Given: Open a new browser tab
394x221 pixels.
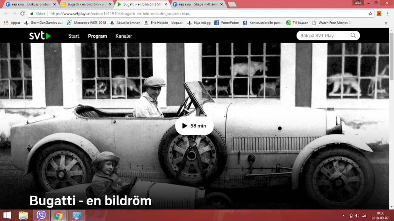Looking at the screenshot, I should [x=232, y=5].
